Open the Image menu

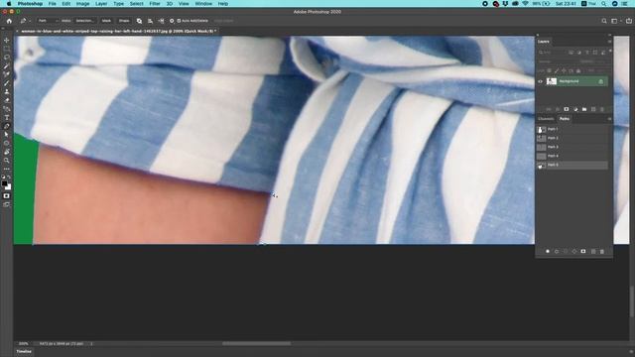coord(82,4)
